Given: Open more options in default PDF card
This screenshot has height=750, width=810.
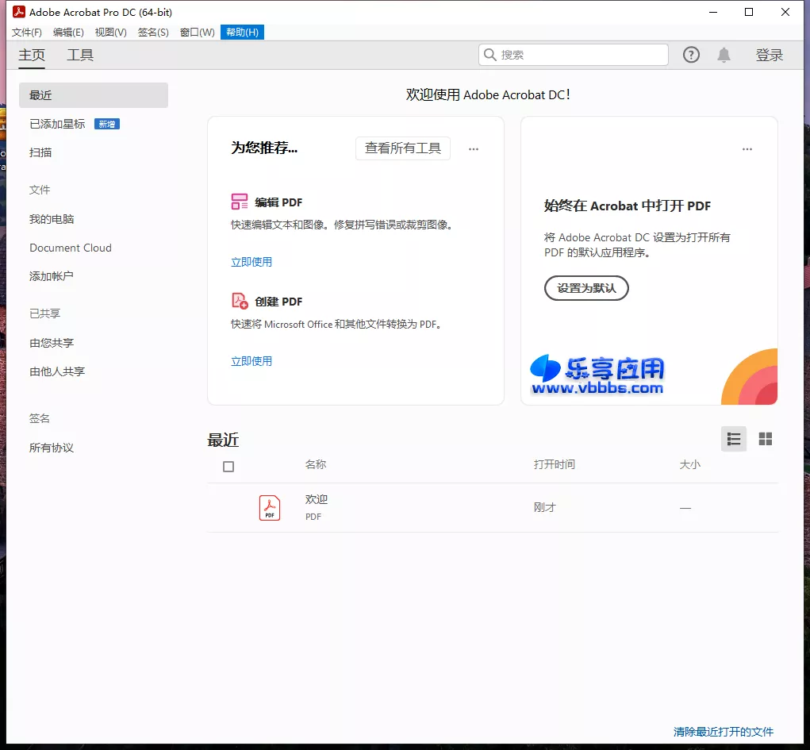Looking at the screenshot, I should [x=747, y=149].
